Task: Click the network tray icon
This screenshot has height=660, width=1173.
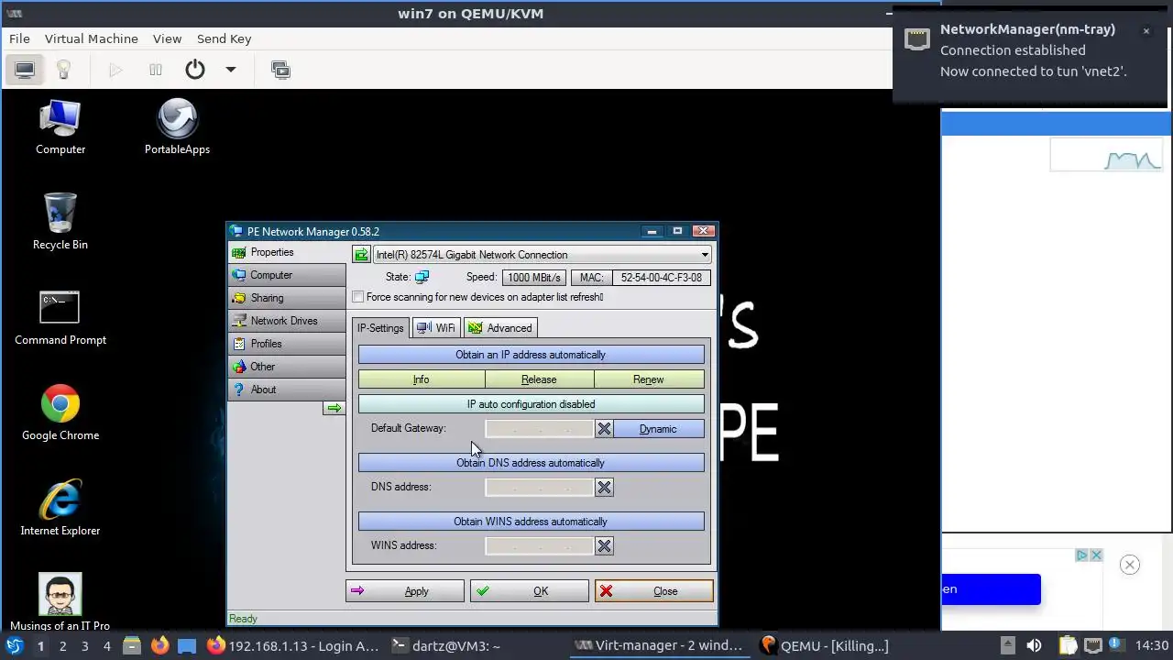Action: 1093,646
